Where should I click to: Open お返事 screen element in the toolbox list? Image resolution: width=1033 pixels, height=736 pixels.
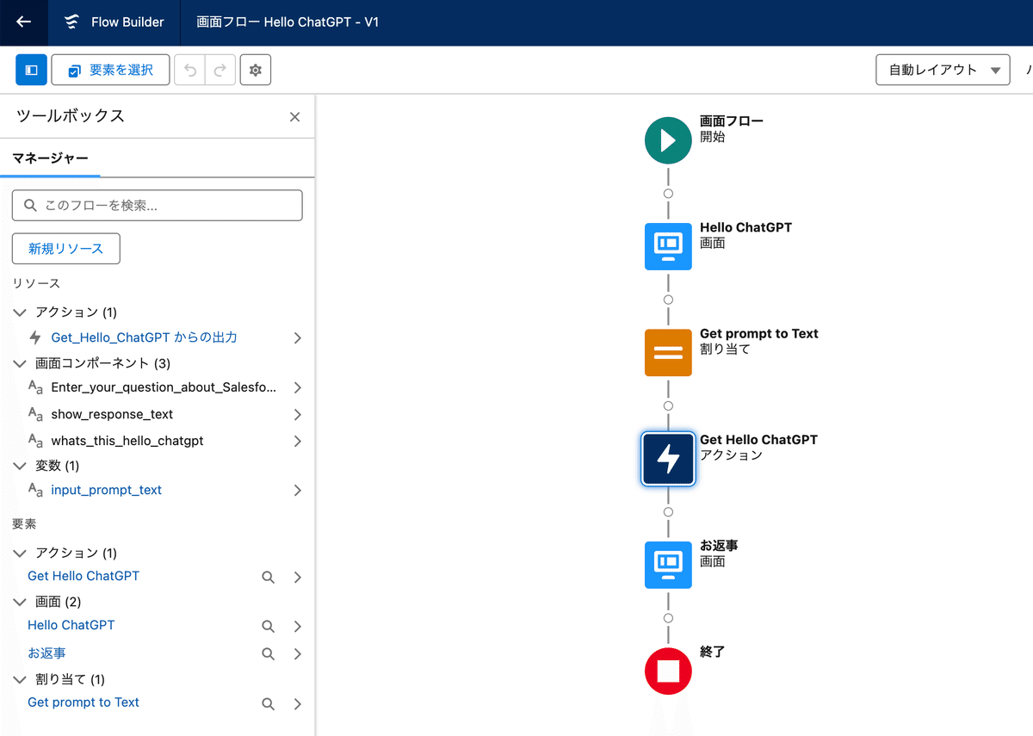[47, 653]
